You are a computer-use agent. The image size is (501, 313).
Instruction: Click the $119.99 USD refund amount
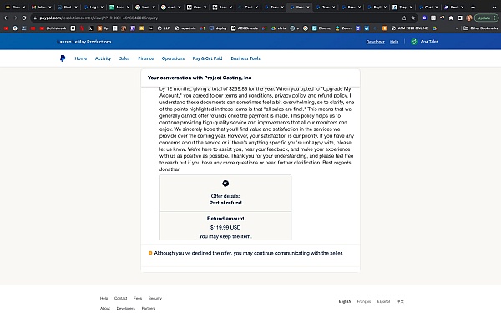point(225,227)
